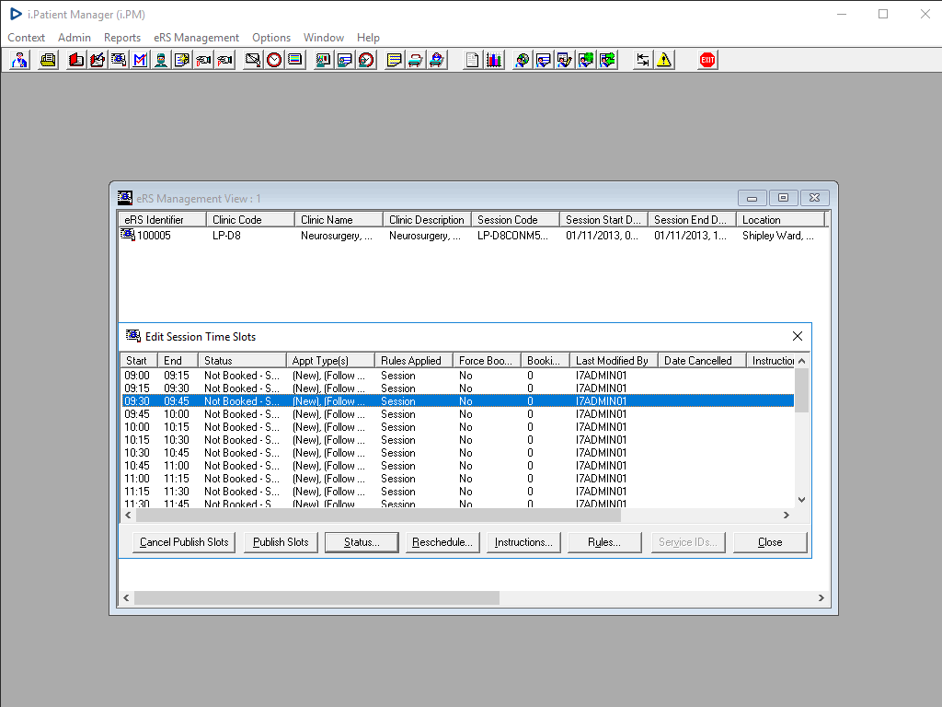942x707 pixels.
Task: Click the time slots scroll down arrow
Action: pyautogui.click(x=801, y=500)
